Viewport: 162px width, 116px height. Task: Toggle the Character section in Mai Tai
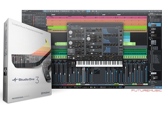tap(89, 28)
